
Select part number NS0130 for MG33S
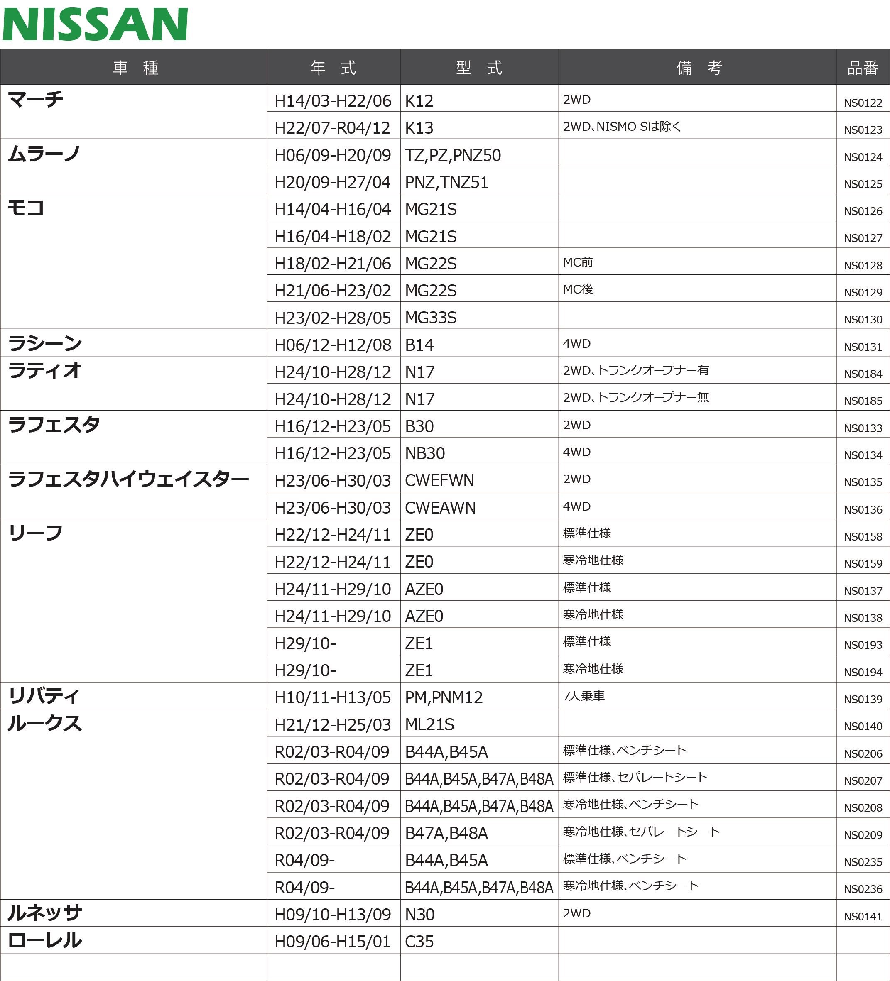(x=863, y=320)
